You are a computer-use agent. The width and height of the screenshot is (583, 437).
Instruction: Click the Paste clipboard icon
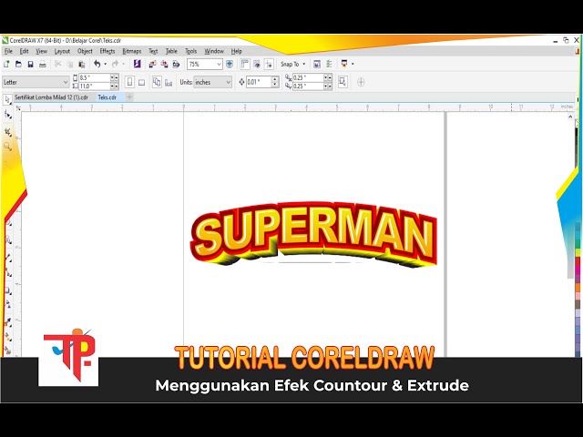coord(82,64)
